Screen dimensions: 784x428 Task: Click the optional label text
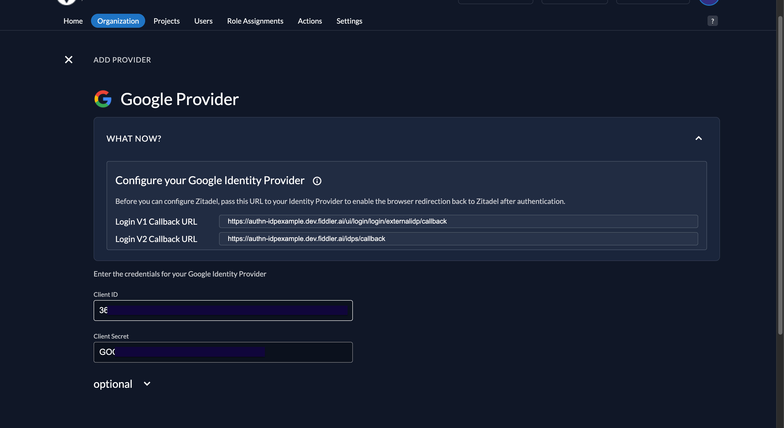113,384
